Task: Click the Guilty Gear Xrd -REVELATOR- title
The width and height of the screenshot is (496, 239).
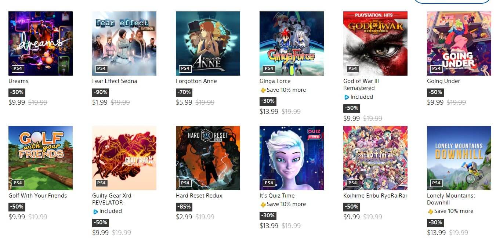Action: click(x=113, y=199)
